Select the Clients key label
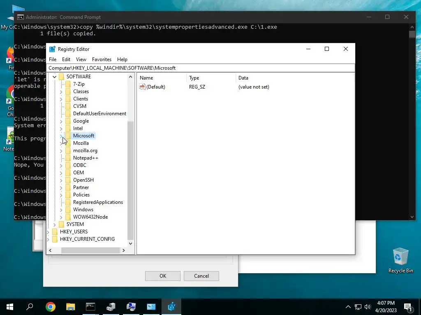421x315 pixels. (x=81, y=99)
